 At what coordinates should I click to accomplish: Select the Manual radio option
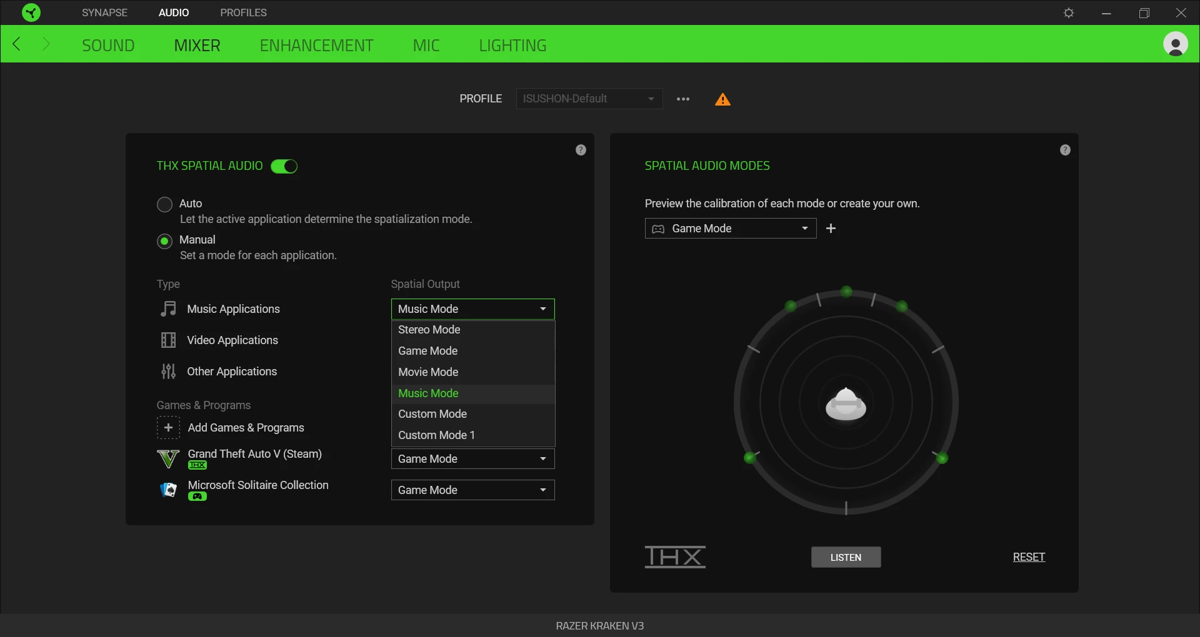[x=164, y=241]
